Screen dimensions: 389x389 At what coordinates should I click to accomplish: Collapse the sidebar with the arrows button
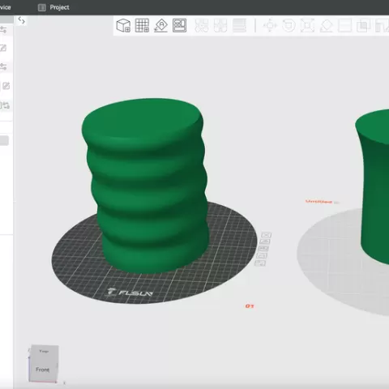tap(21, 20)
